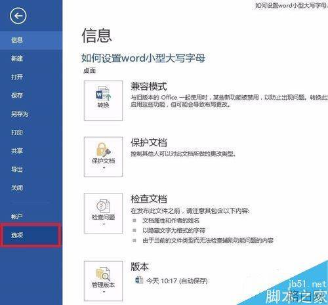The height and width of the screenshot is (305, 328).
Task: Click the 信息 page heading
Action: (96, 35)
